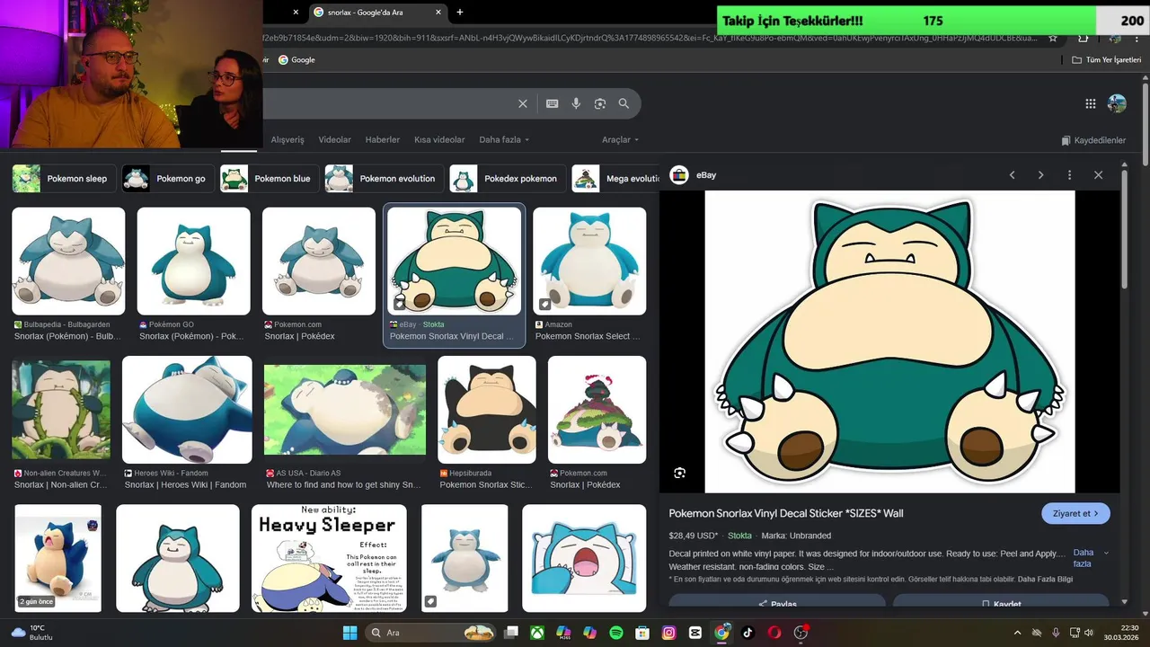The width and height of the screenshot is (1150, 647).
Task: Switch to the Haberler tab
Action: click(x=383, y=140)
